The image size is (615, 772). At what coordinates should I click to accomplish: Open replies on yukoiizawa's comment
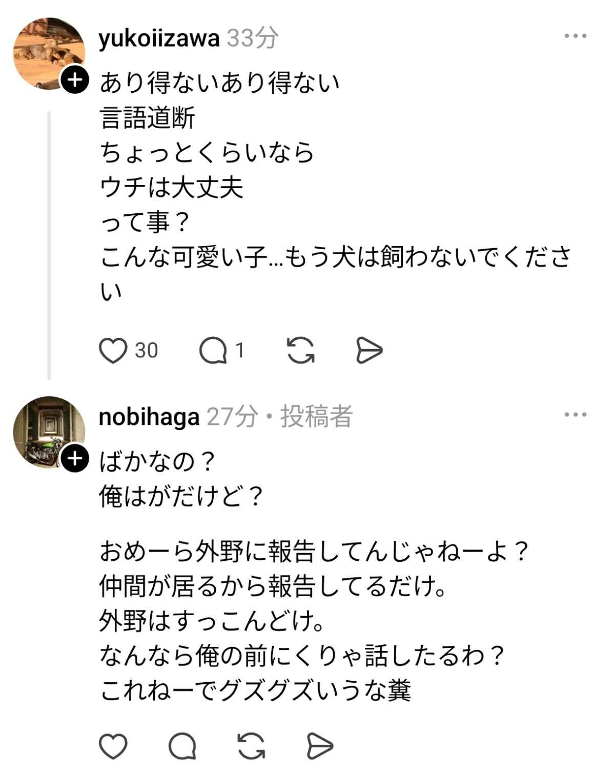[213, 351]
